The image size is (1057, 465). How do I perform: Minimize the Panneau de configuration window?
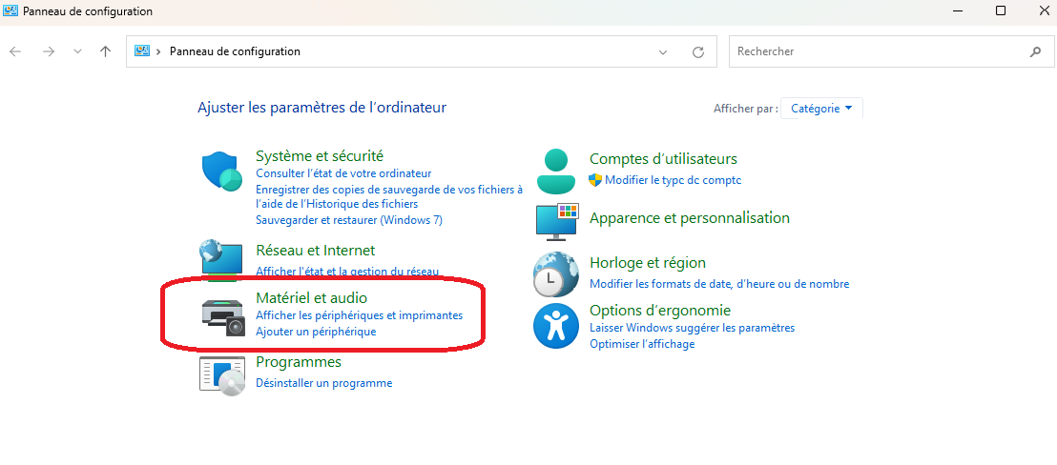pos(958,10)
